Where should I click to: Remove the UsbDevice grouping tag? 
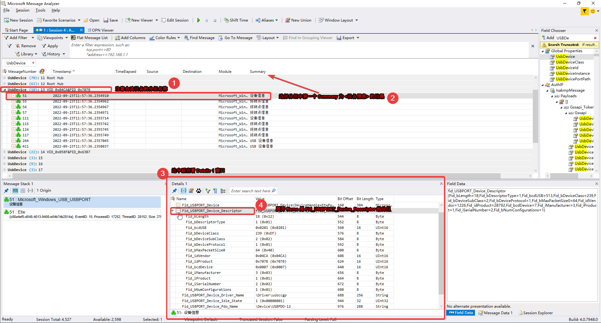click(33, 63)
